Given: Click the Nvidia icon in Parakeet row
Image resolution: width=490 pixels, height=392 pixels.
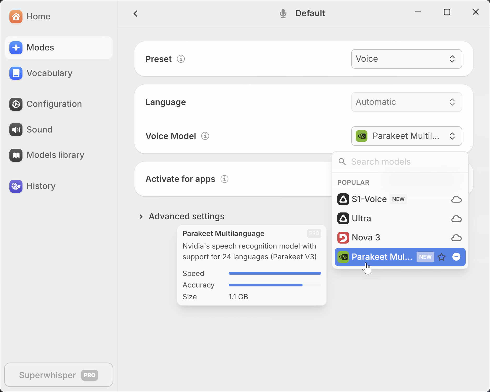Looking at the screenshot, I should pyautogui.click(x=343, y=257).
